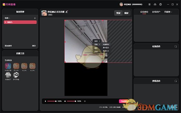This screenshot has height=113, width=181.
Task: Mute the microphone via its icon
Action: tap(45, 101)
